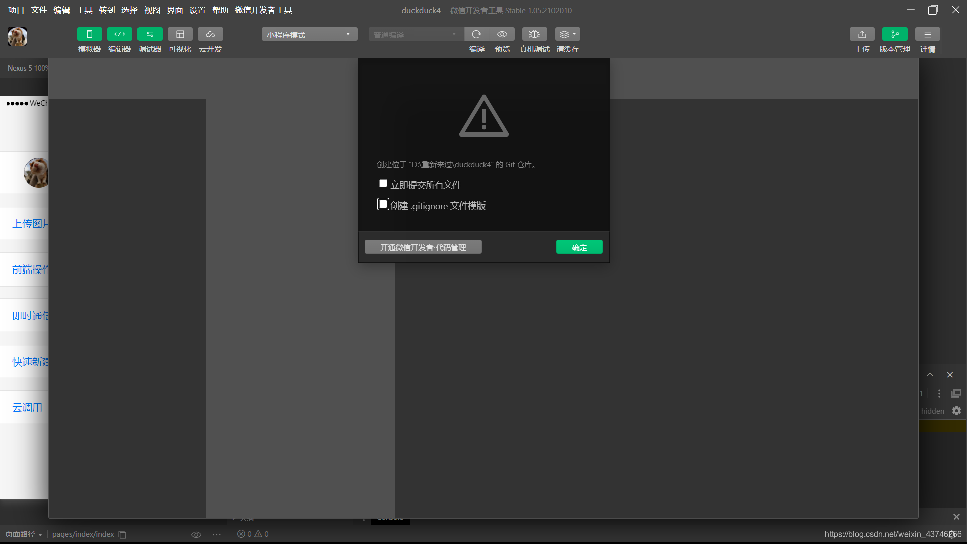
Task: Open the 普通编译 compile mode dropdown
Action: [x=416, y=34]
